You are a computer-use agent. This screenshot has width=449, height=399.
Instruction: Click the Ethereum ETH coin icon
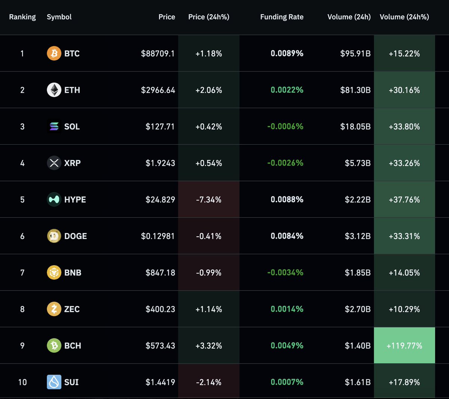(x=54, y=90)
